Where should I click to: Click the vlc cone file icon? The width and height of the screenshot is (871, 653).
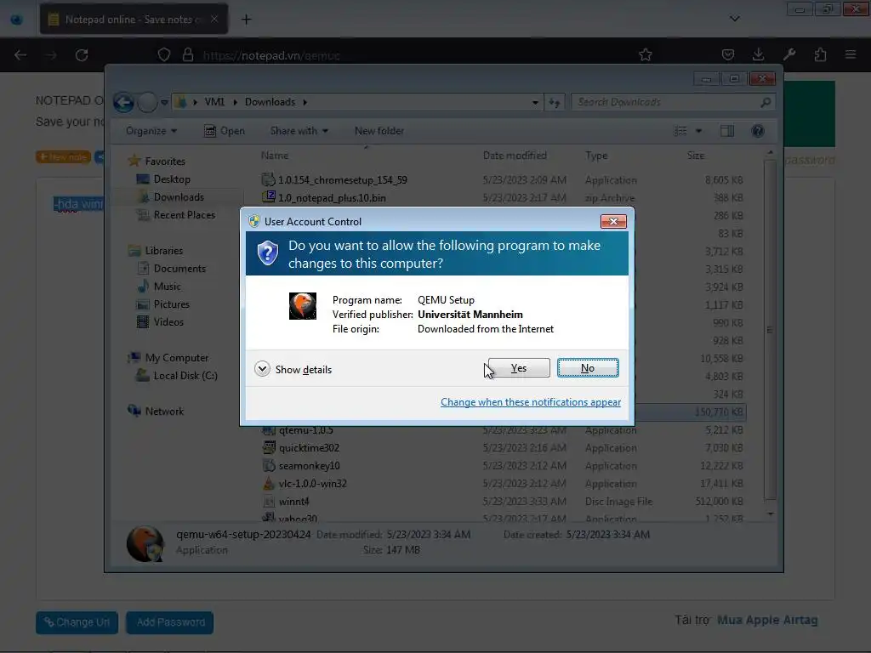[x=269, y=483]
